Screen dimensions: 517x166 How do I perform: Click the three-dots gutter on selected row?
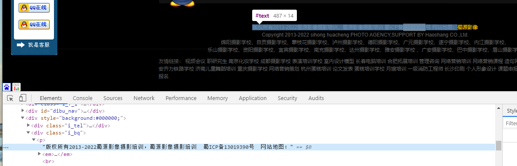6,148
